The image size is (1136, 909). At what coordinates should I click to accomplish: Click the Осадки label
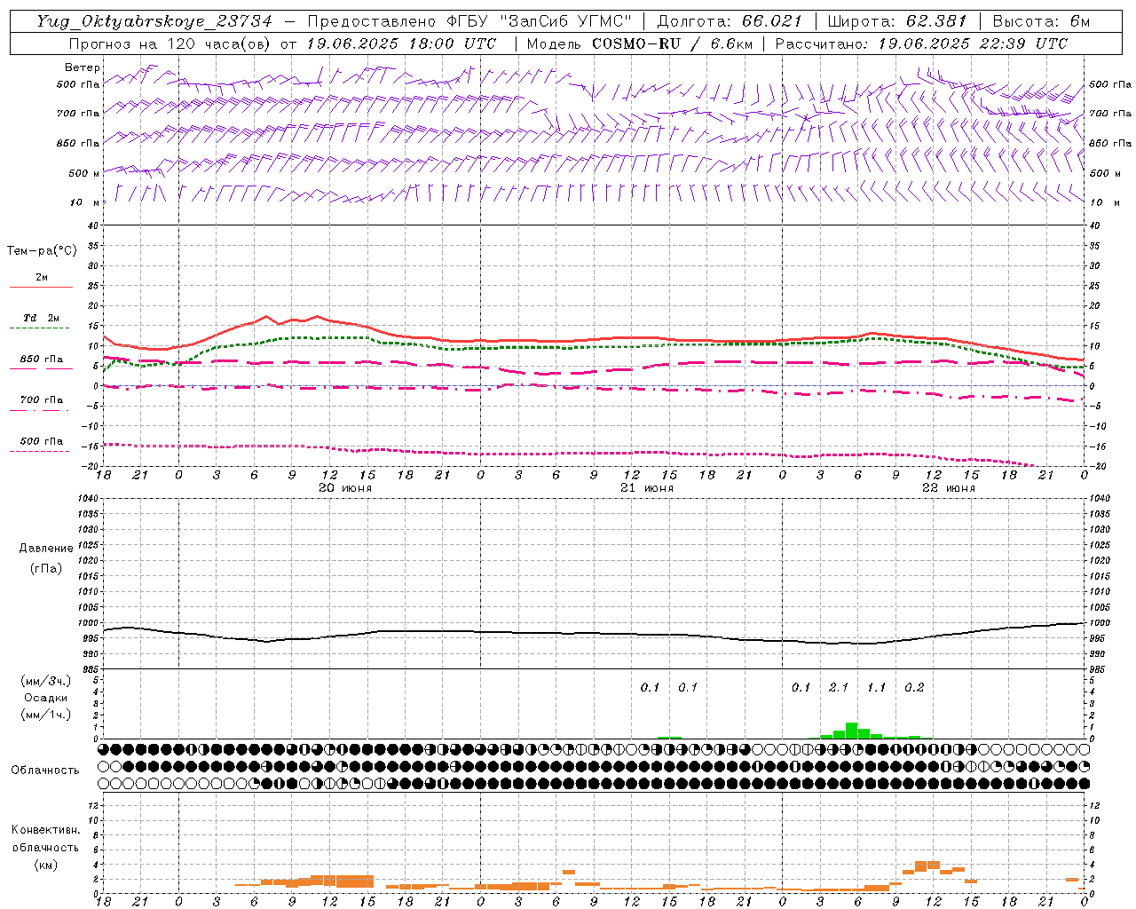[x=45, y=698]
